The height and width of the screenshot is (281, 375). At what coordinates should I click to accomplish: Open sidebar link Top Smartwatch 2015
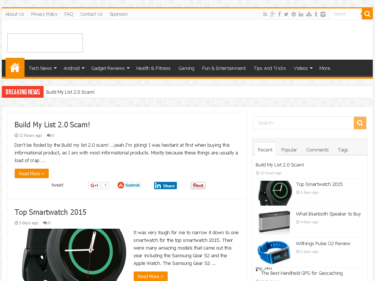319,184
